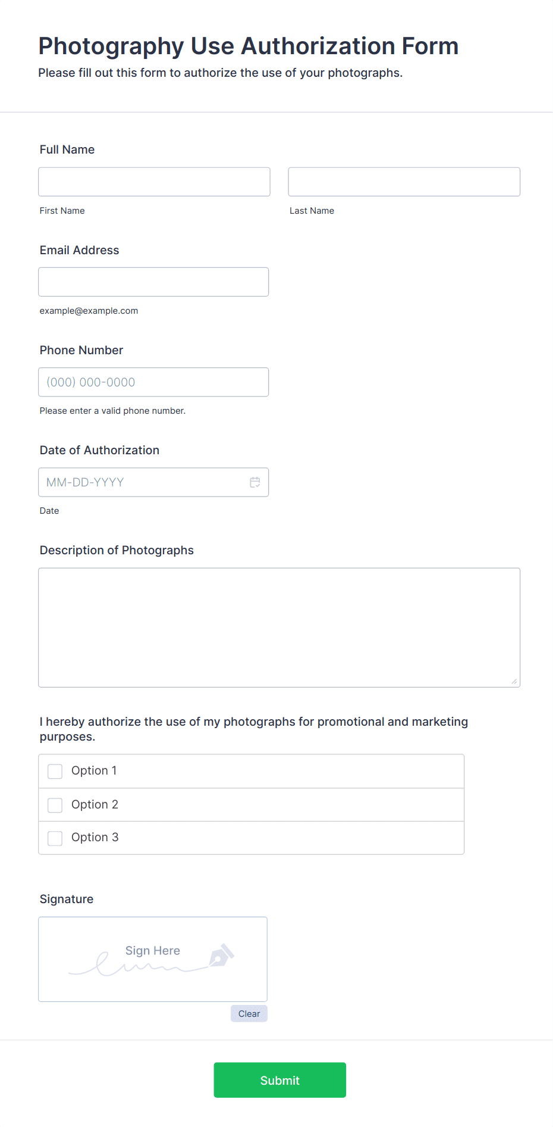Grab the textarea resize handle corner
553x1127 pixels.
(x=514, y=681)
